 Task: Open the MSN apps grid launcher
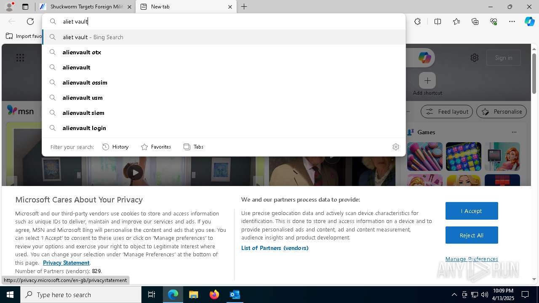20,58
